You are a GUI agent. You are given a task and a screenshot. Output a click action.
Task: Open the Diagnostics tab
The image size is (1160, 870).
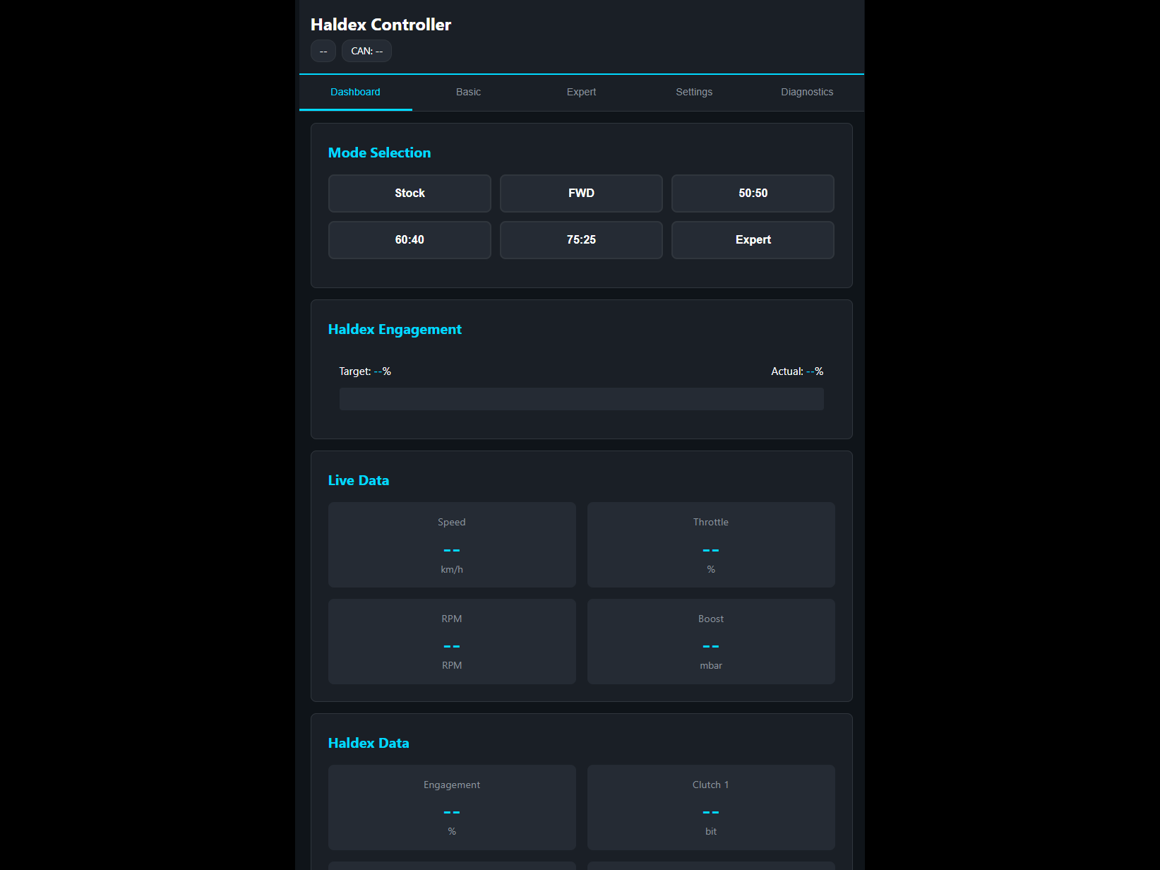pos(807,93)
